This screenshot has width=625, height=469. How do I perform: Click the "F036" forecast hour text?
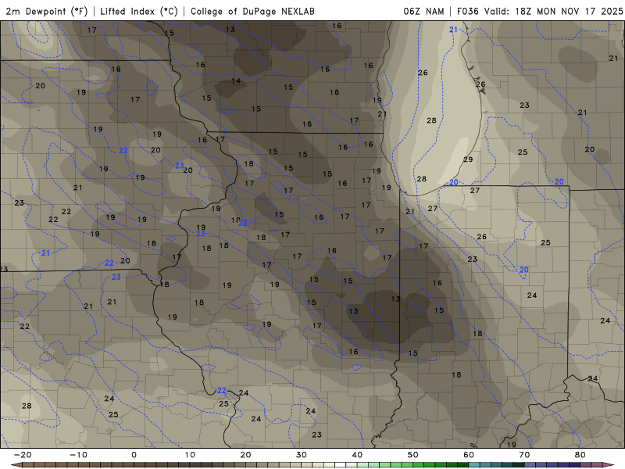(x=467, y=11)
